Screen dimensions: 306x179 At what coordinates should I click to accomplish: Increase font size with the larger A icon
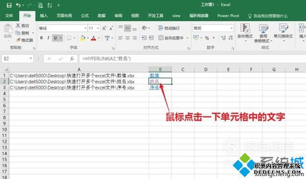pyautogui.click(x=104, y=28)
